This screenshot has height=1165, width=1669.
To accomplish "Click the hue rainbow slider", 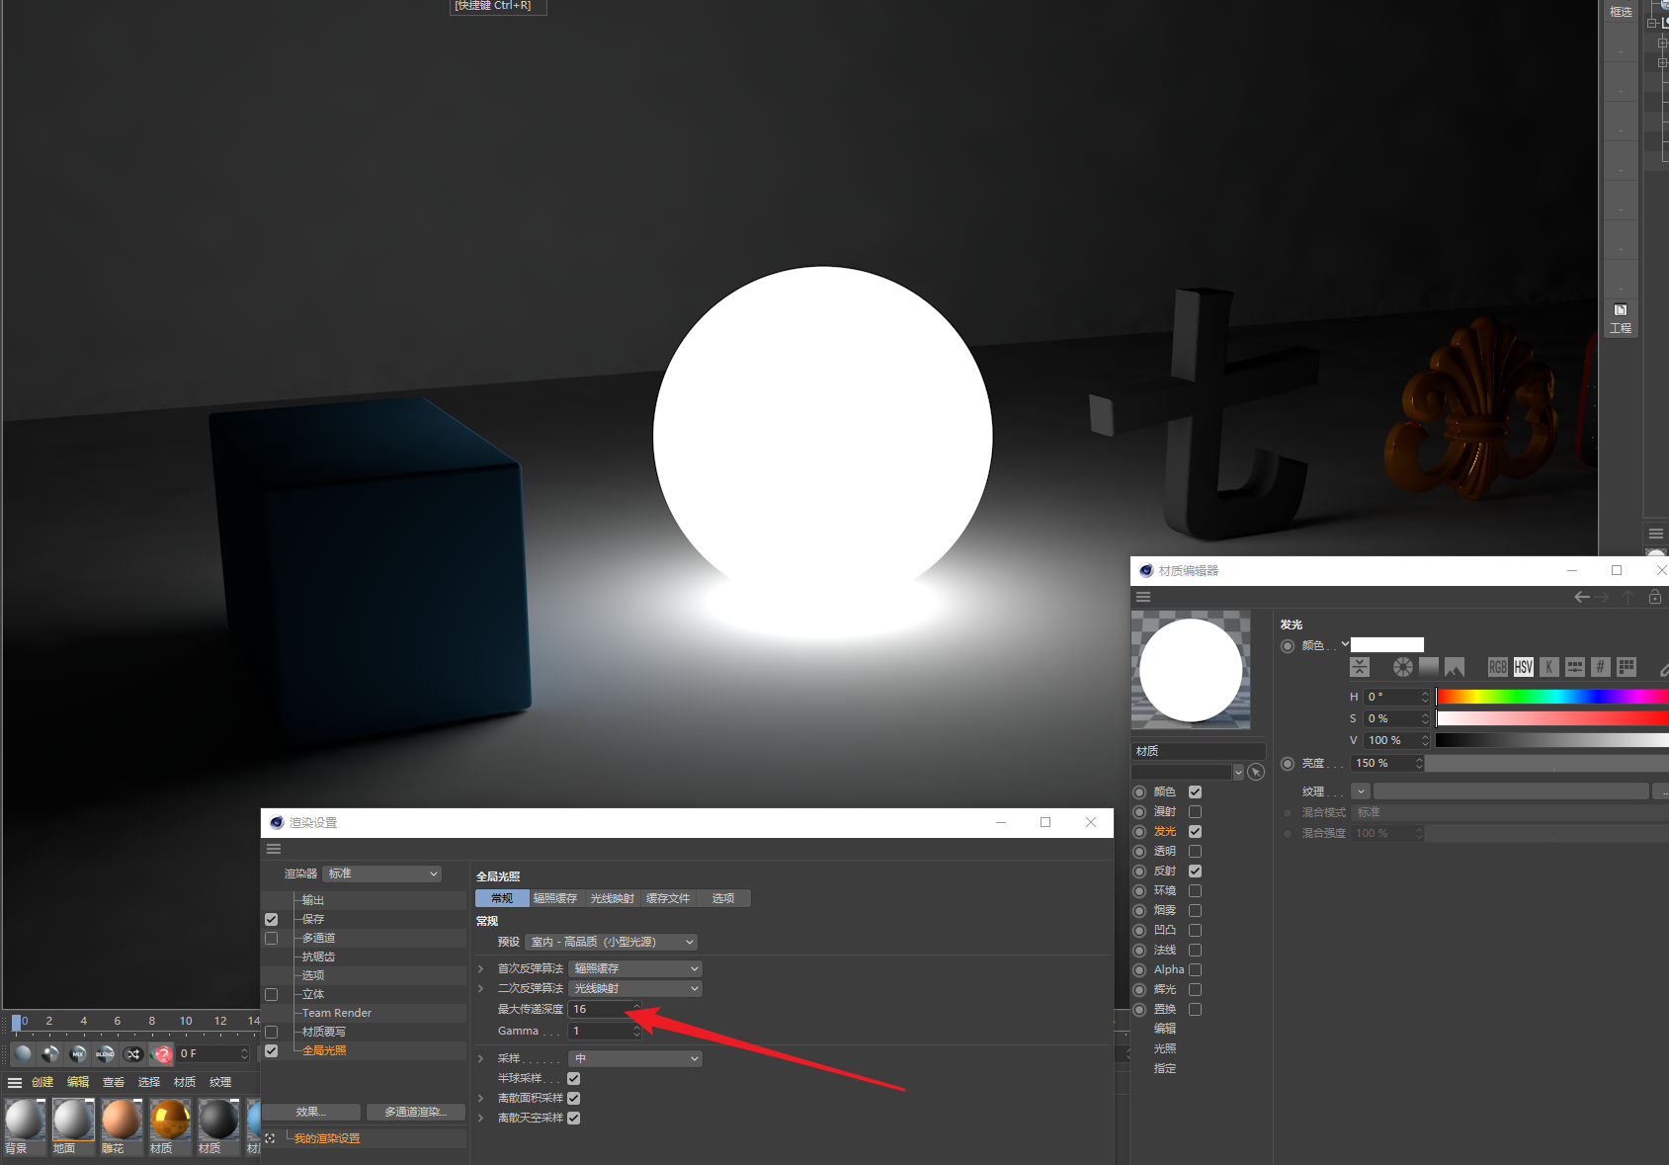I will coord(1551,697).
